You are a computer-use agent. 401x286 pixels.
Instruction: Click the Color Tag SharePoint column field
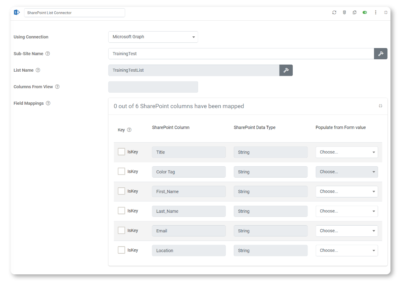point(189,172)
